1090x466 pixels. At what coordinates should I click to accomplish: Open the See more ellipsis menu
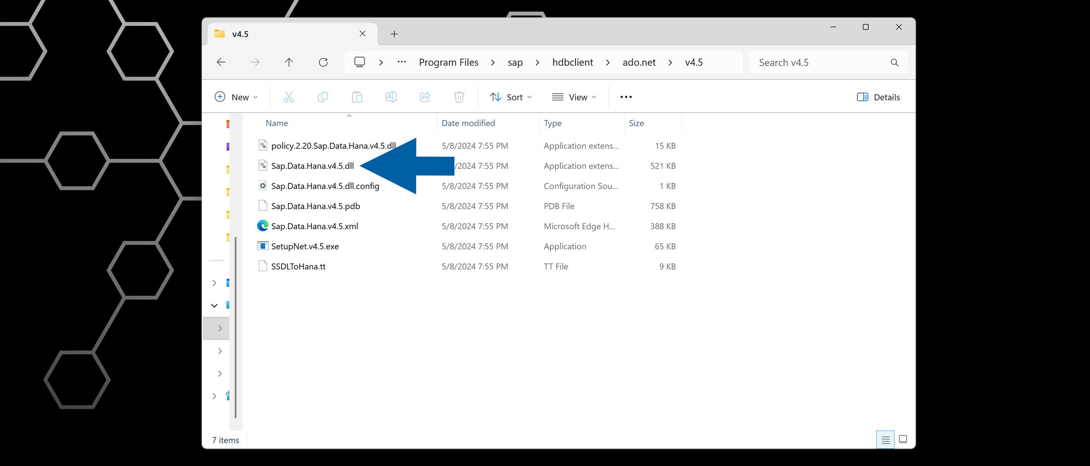click(626, 97)
